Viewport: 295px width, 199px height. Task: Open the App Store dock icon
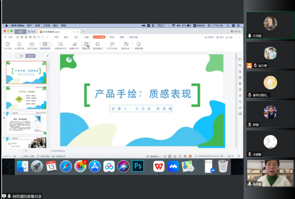tap(94, 166)
